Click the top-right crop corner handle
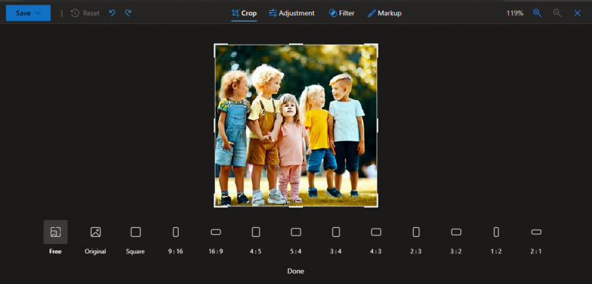Image resolution: width=592 pixels, height=284 pixels. tap(377, 45)
